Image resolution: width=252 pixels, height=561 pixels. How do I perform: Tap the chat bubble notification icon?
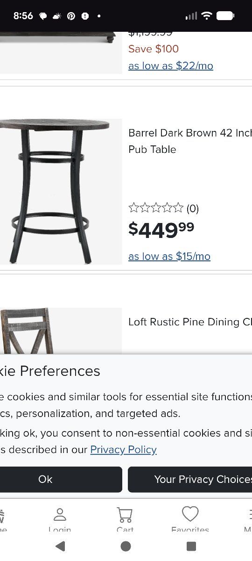(x=43, y=16)
